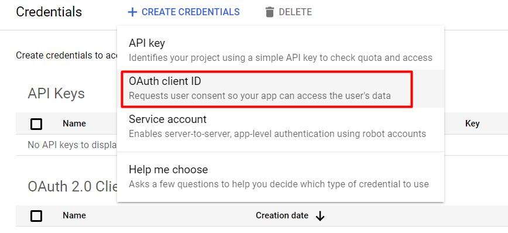Click the Key column header
The image size is (508, 233).
tap(472, 124)
